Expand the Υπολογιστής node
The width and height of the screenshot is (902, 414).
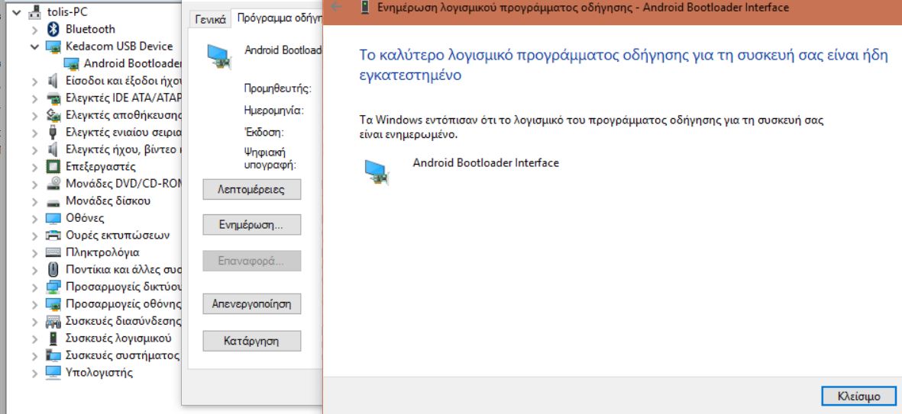pyautogui.click(x=35, y=374)
